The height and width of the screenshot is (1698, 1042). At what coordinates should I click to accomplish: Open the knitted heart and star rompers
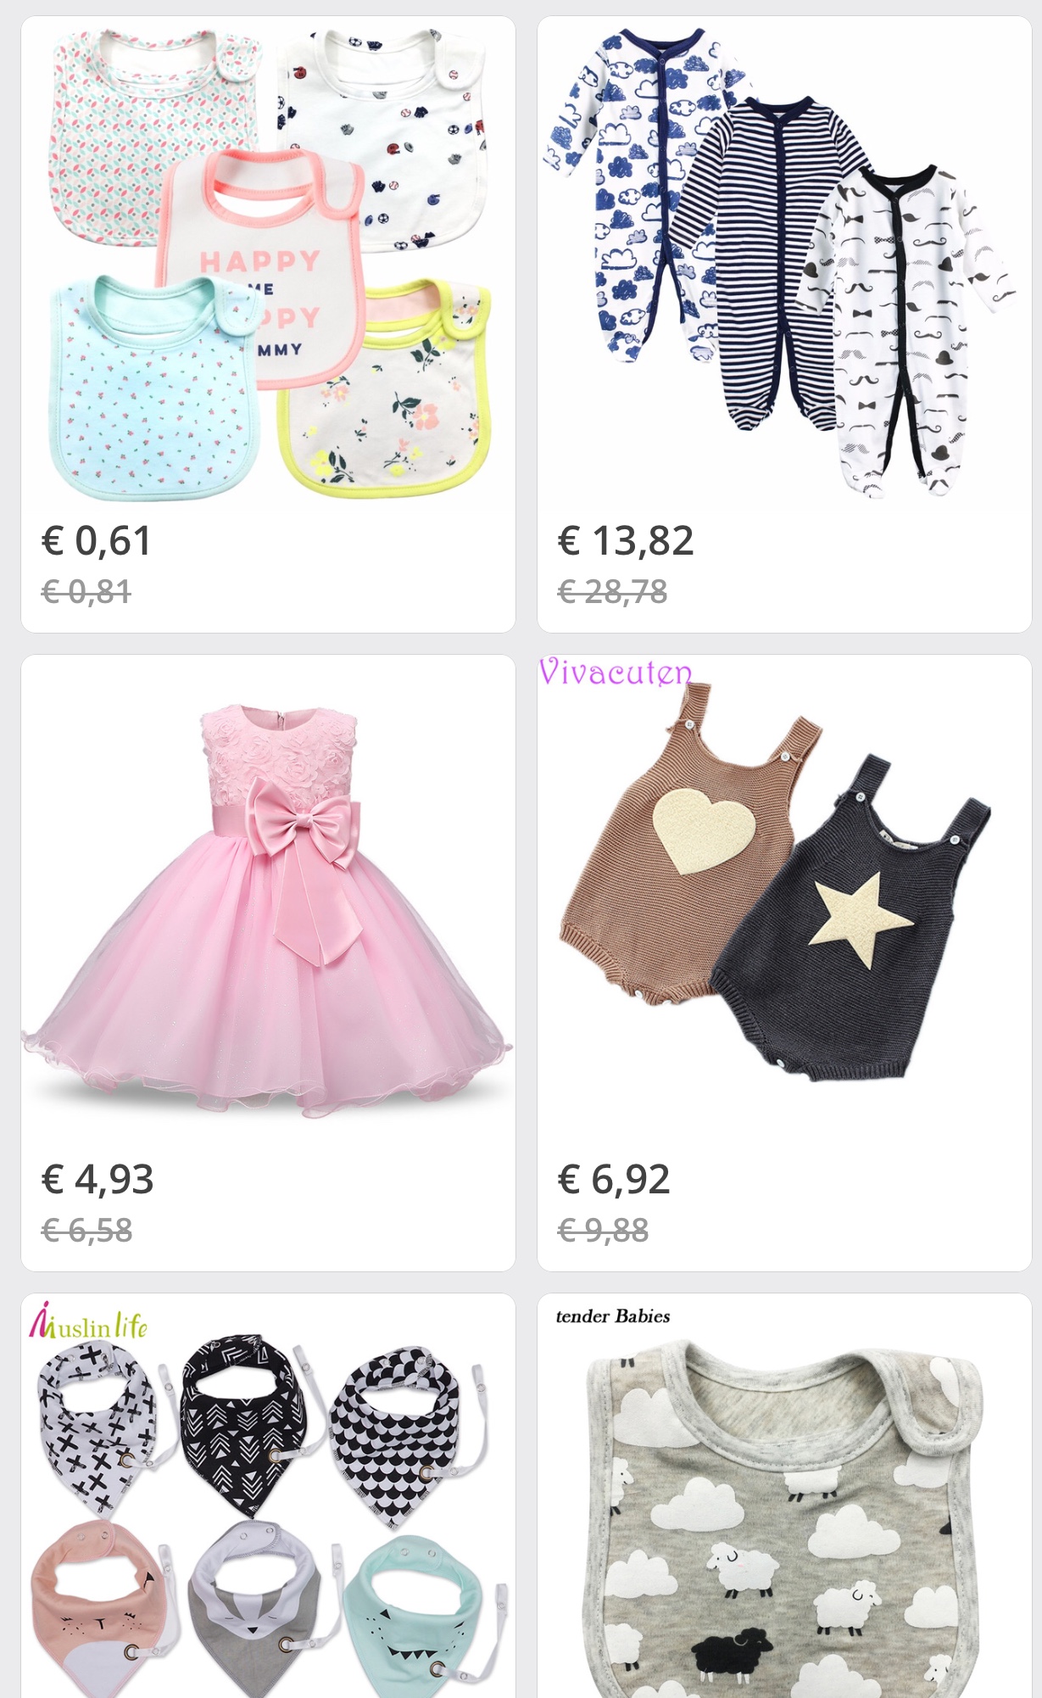tap(784, 902)
